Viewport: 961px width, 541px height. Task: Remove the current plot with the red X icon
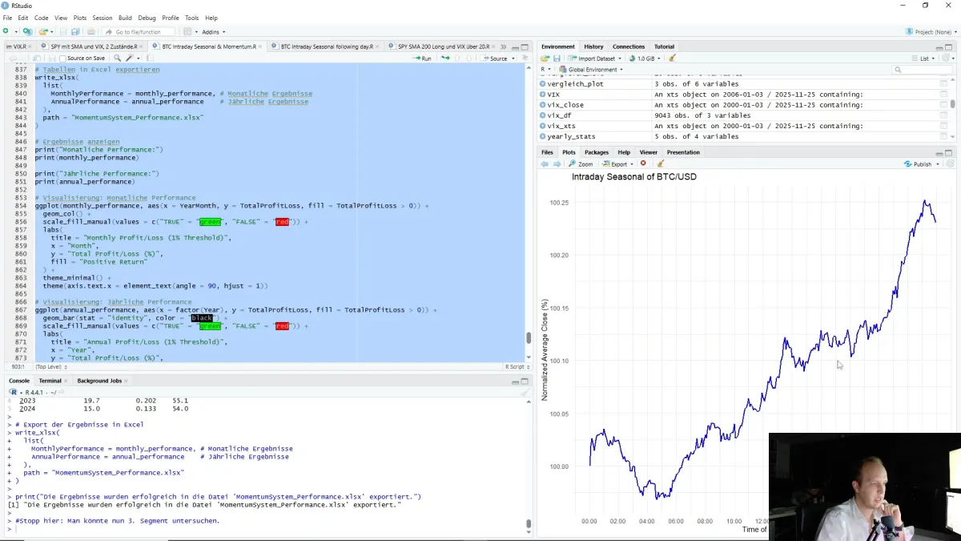pyautogui.click(x=643, y=164)
